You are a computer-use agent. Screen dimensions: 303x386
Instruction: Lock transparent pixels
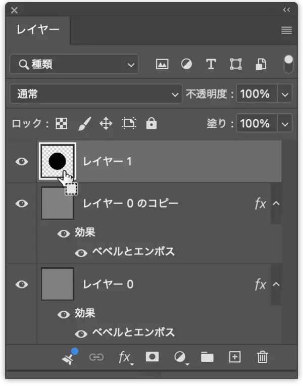coord(61,123)
